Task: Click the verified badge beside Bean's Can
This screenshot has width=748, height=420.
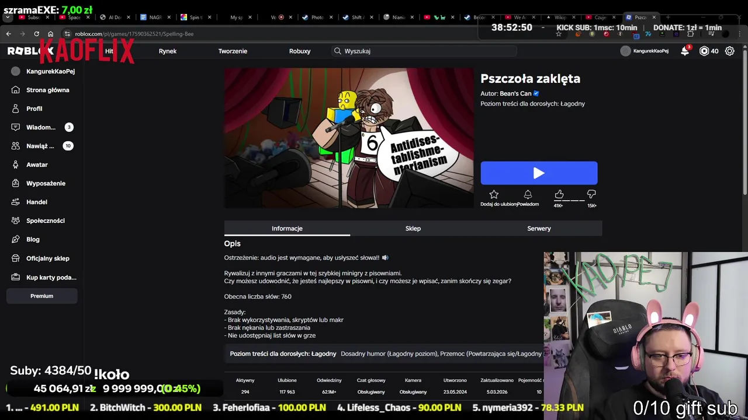Action: pyautogui.click(x=536, y=93)
